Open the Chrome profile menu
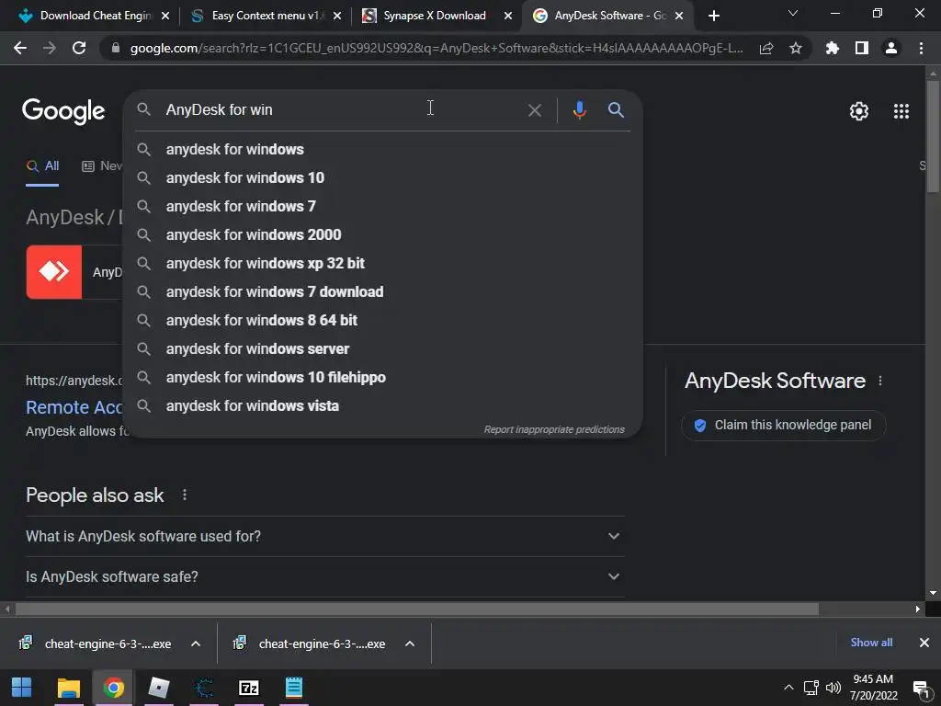 pos(891,48)
